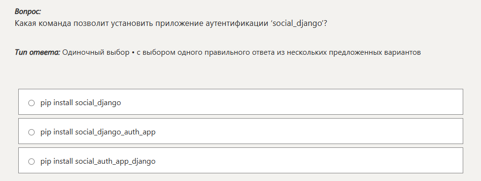The width and height of the screenshot is (481, 181).
Task: Click blank space inside the second answer box
Action: (307, 131)
